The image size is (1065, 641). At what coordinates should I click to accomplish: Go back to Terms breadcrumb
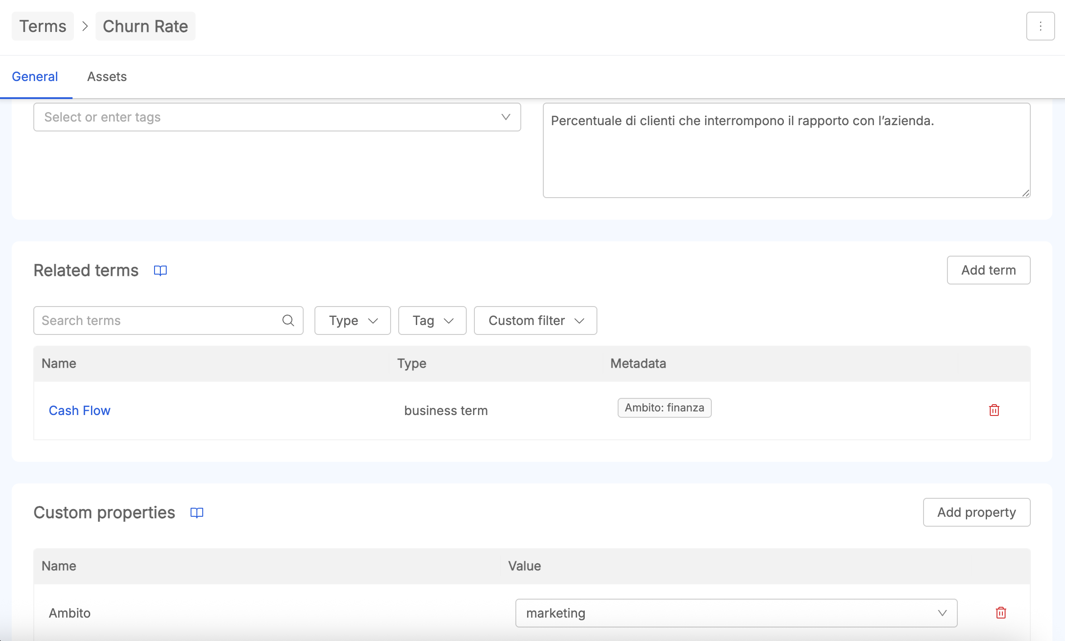(43, 26)
